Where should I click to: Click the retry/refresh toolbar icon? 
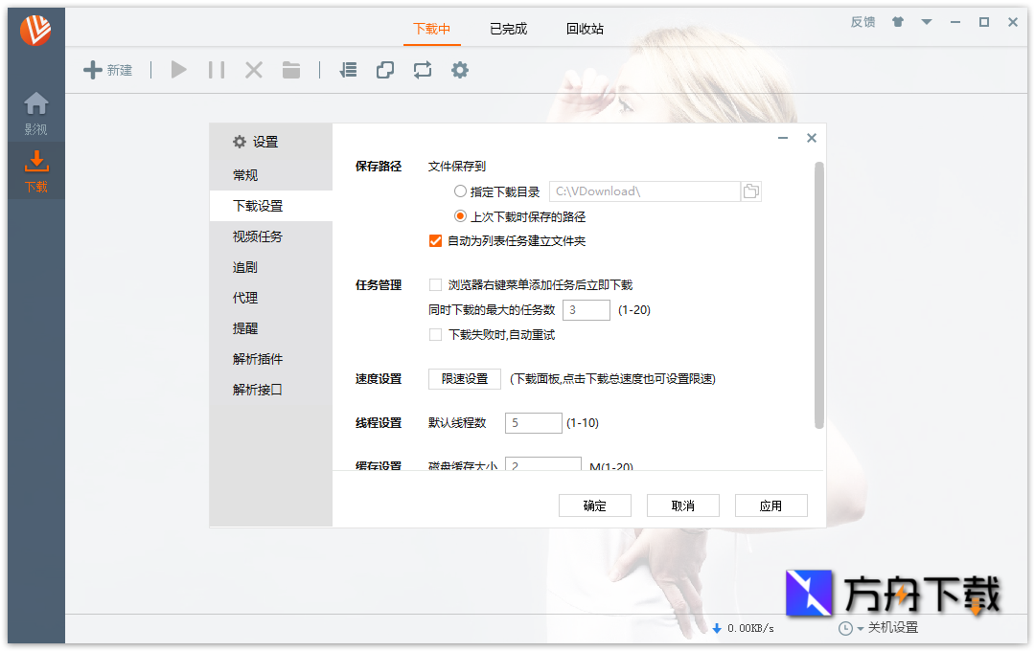coord(423,69)
